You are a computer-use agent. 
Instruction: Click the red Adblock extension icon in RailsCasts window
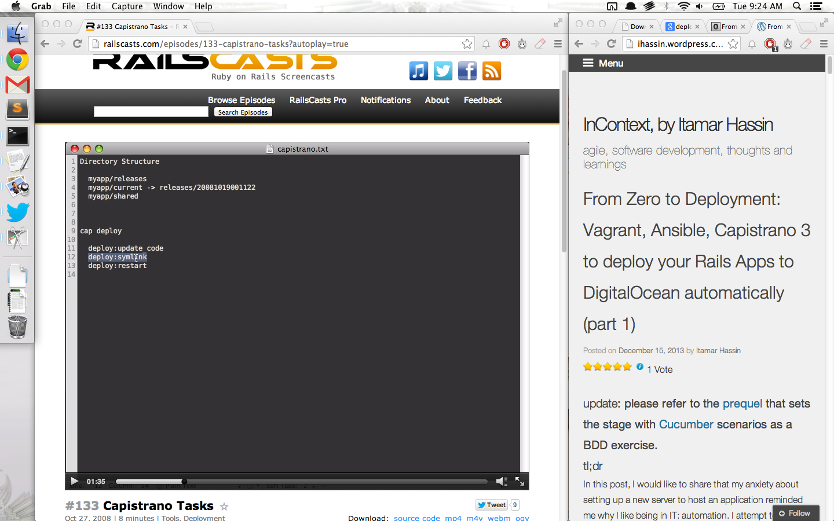[504, 44]
